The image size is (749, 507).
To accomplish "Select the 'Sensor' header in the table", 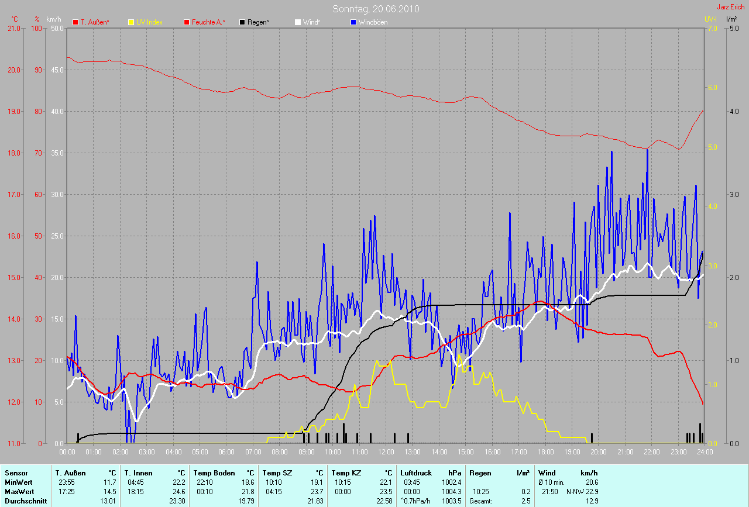I will pos(16,472).
